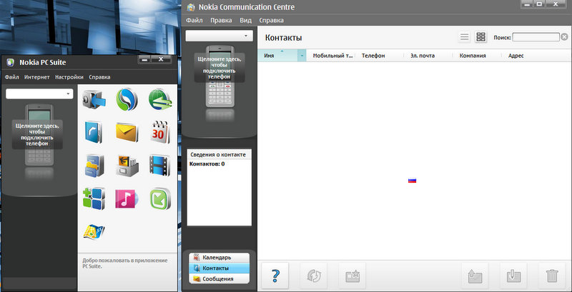Select the Контакты section tab
The height and width of the screenshot is (292, 572).
tap(219, 268)
